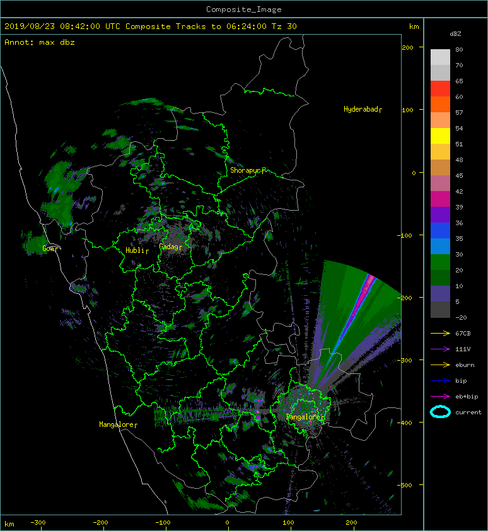Click the Goa city label
The image size is (488, 531).
tap(50, 248)
